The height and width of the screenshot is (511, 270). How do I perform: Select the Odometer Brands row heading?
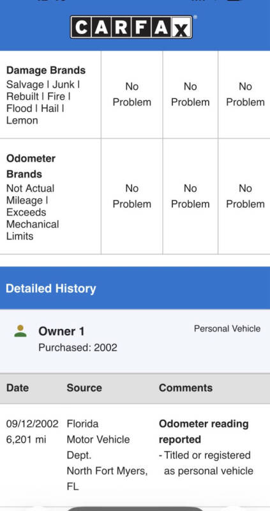tap(31, 166)
